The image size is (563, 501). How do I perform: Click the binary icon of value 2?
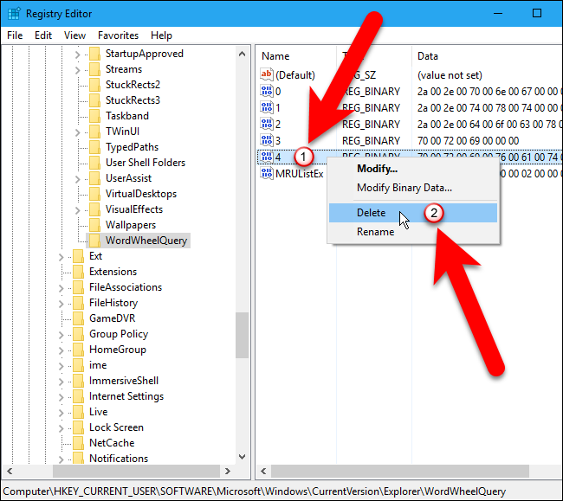[267, 124]
